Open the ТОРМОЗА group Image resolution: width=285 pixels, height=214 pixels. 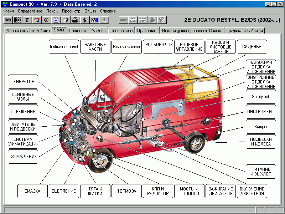(x=126, y=191)
